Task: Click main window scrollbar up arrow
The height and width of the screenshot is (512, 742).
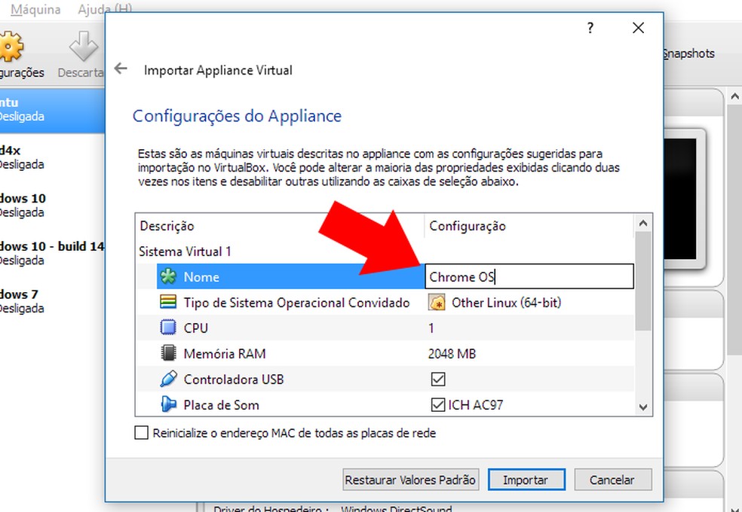Action: tap(734, 96)
